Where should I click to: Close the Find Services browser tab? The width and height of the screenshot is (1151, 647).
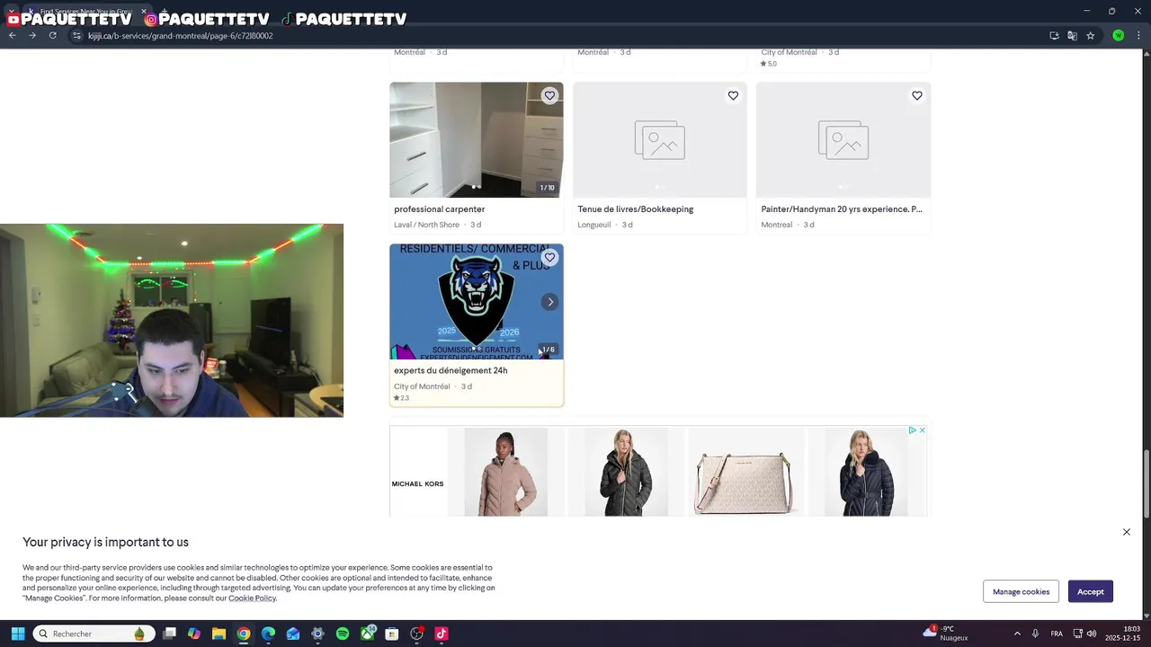(x=144, y=12)
